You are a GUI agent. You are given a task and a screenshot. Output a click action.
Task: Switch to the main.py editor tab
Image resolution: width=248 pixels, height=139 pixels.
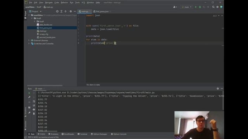tap(84, 11)
